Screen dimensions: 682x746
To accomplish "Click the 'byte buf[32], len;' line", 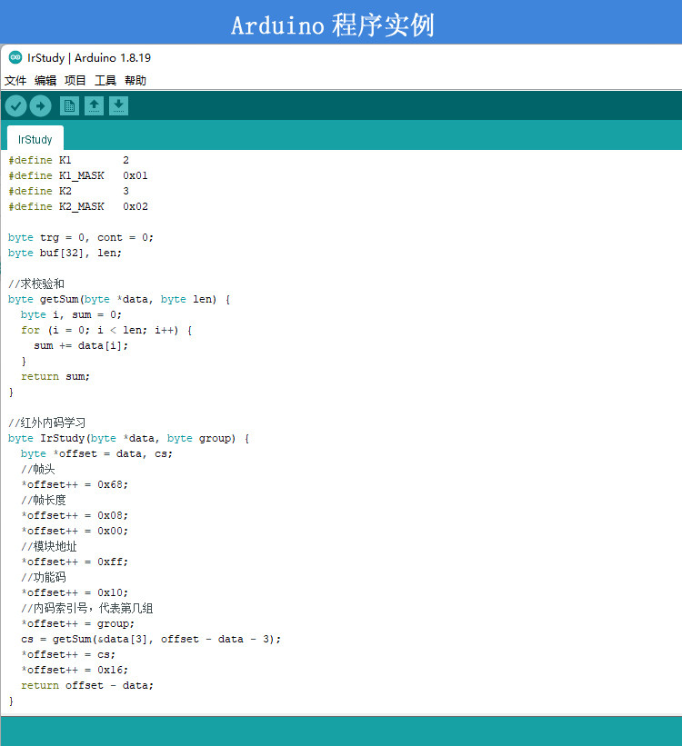I will pos(65,253).
